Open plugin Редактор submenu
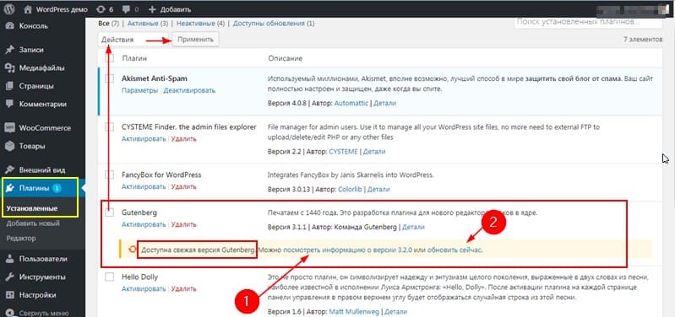 point(21,238)
